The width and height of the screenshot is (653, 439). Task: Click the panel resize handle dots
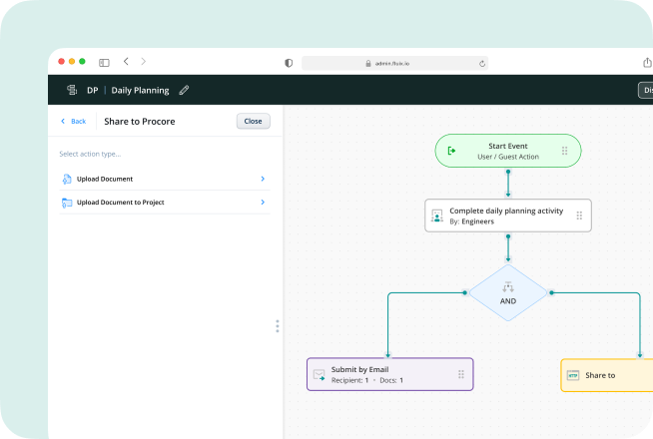[277, 326]
